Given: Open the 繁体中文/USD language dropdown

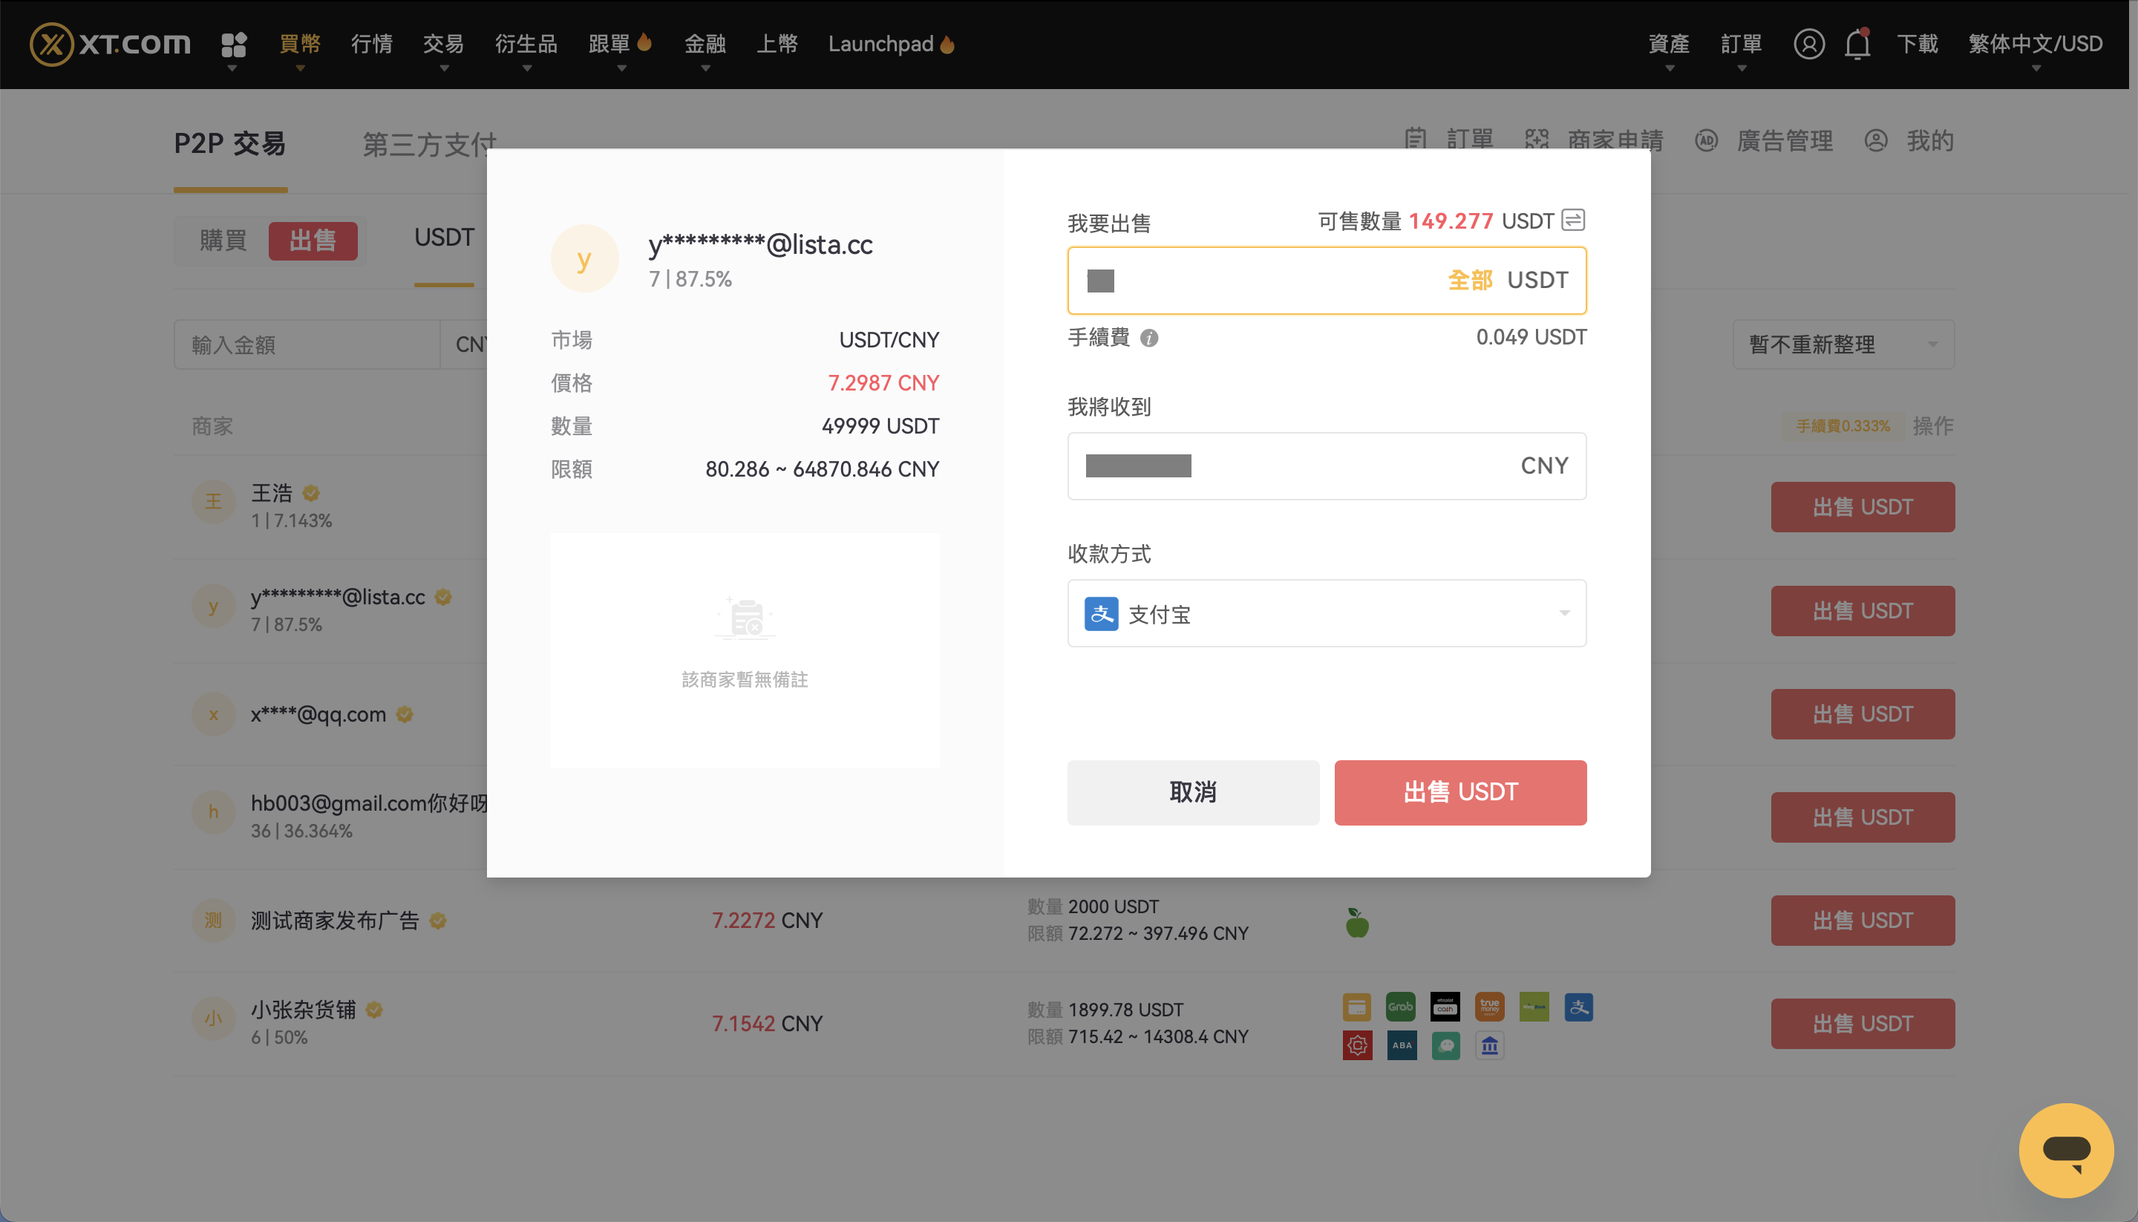Looking at the screenshot, I should (2036, 45).
